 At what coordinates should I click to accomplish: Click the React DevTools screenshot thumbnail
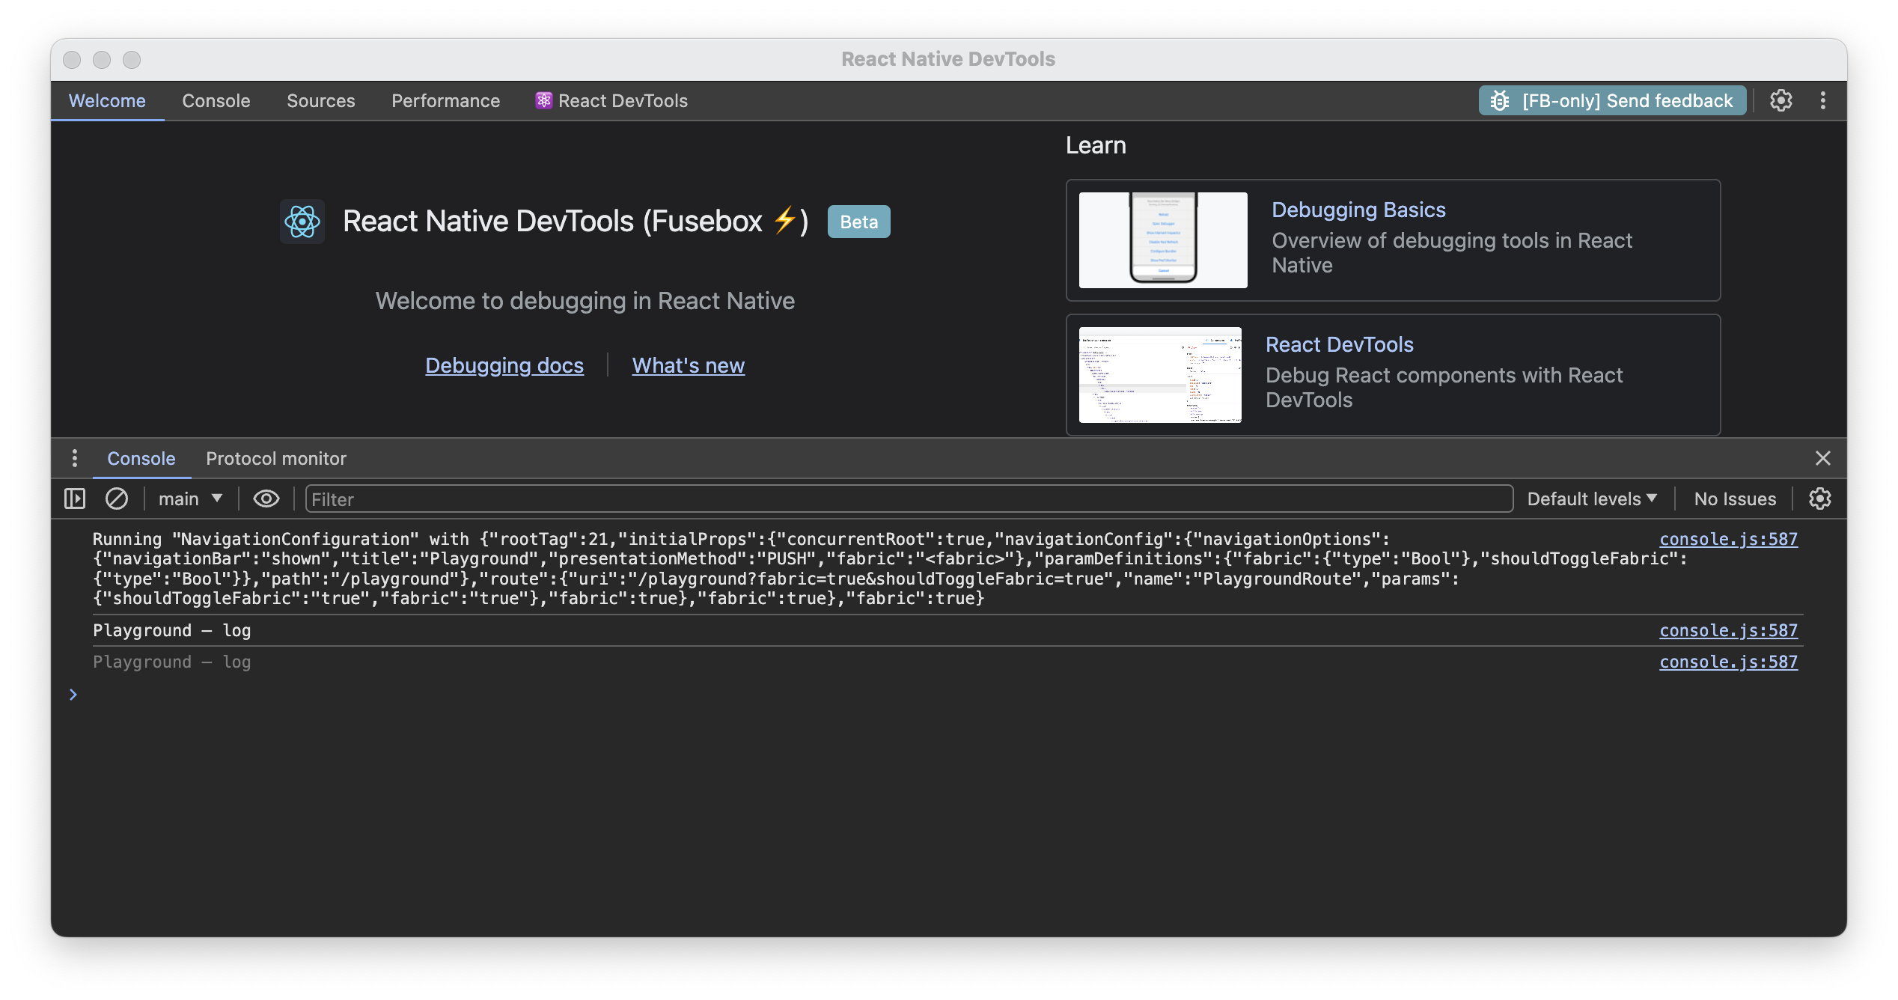pyautogui.click(x=1160, y=374)
